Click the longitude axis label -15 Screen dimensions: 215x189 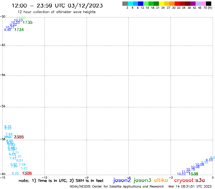(x=3, y=178)
